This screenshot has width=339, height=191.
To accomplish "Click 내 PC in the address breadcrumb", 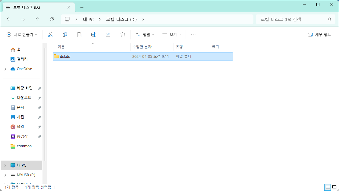I will (x=88, y=20).
